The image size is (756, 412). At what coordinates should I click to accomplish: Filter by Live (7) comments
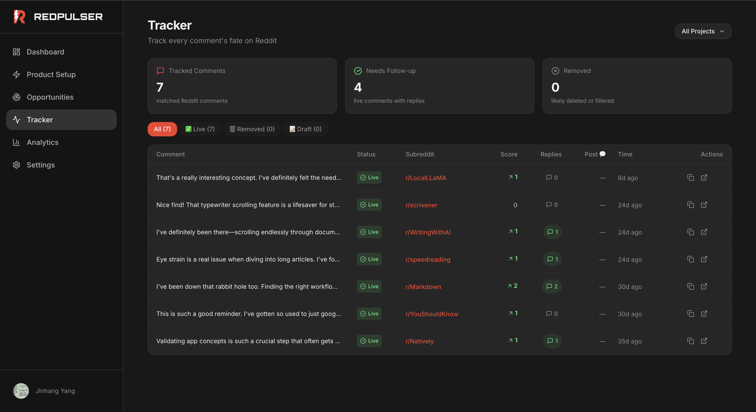[200, 129]
